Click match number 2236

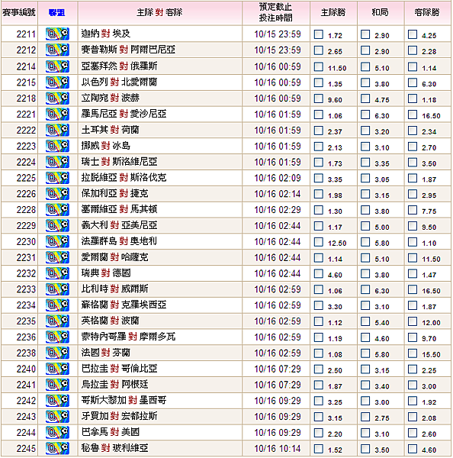coord(26,337)
